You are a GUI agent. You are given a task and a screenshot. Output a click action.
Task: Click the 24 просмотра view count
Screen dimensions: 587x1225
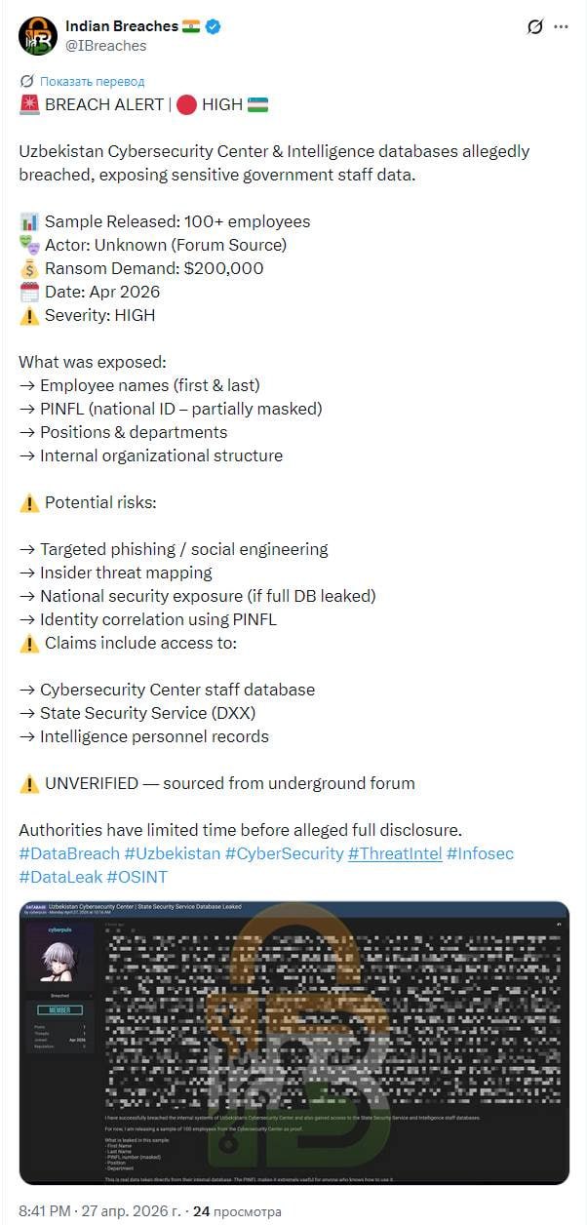237,1211
